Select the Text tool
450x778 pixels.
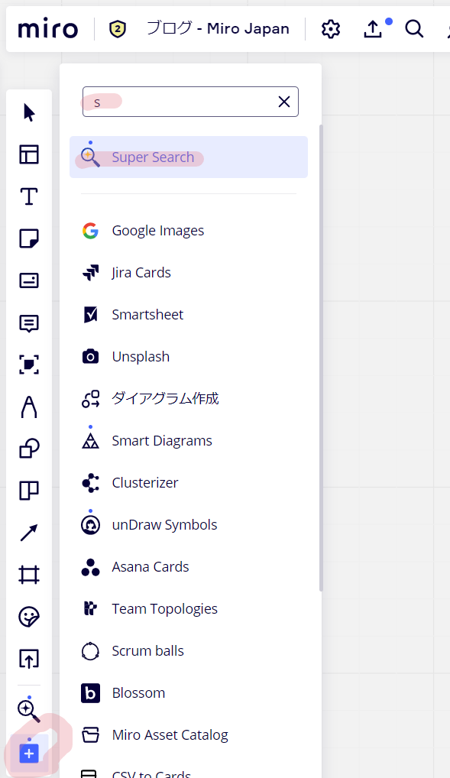click(29, 196)
